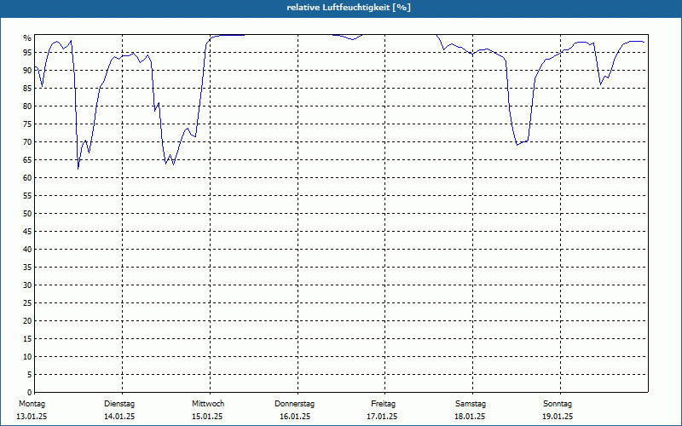Viewport: 682px width, 426px height.
Task: Click the 45 value on the y-axis
Action: point(27,231)
